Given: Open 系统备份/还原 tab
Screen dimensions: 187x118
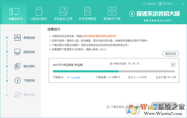Looking at the screenshot, I should pyautogui.click(x=63, y=13).
